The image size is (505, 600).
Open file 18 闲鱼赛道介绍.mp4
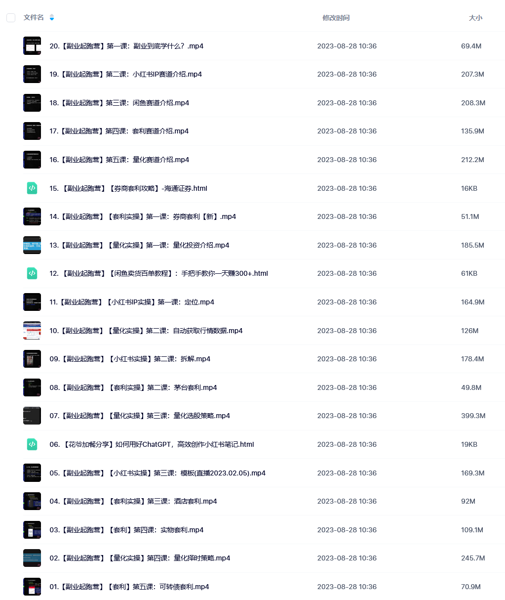pyautogui.click(x=119, y=103)
